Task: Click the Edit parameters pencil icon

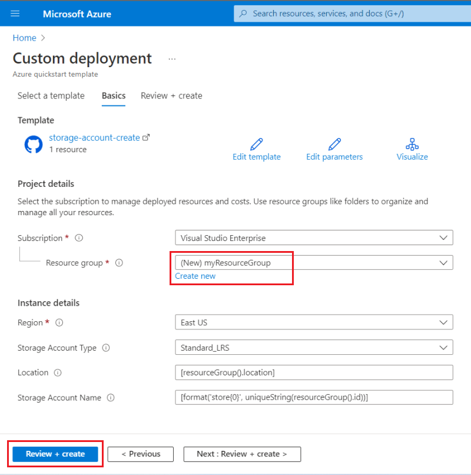Action: [x=334, y=144]
